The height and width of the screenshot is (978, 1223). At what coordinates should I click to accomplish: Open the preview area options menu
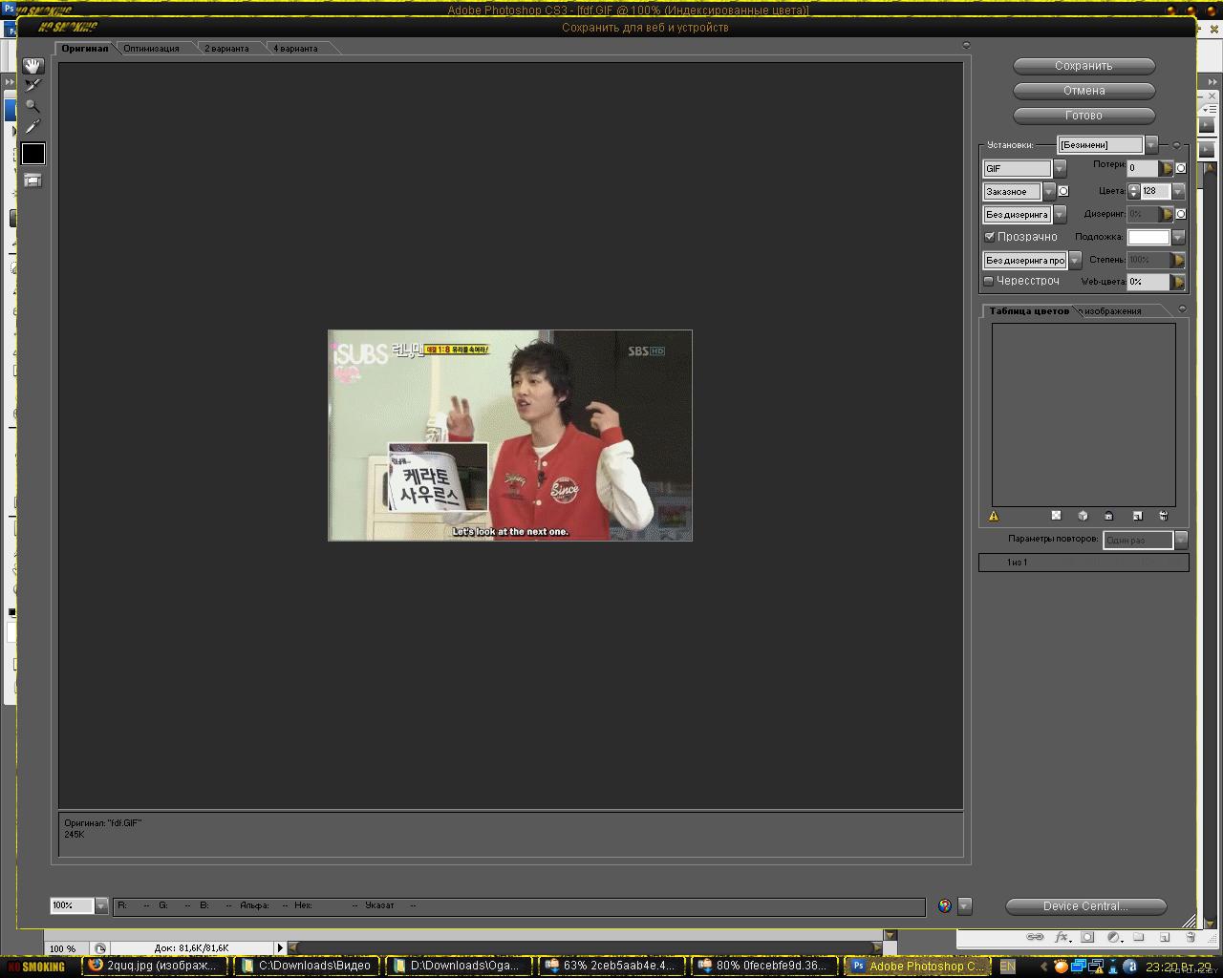click(x=966, y=45)
